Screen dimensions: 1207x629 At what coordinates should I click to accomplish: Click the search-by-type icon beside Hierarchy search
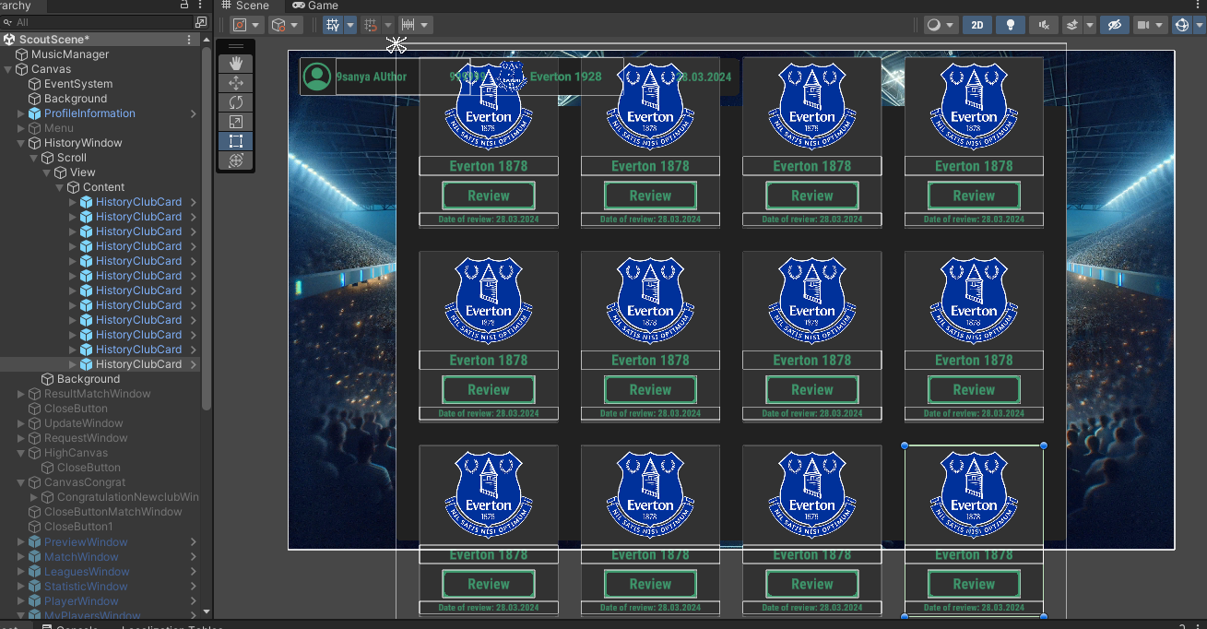coord(201,22)
